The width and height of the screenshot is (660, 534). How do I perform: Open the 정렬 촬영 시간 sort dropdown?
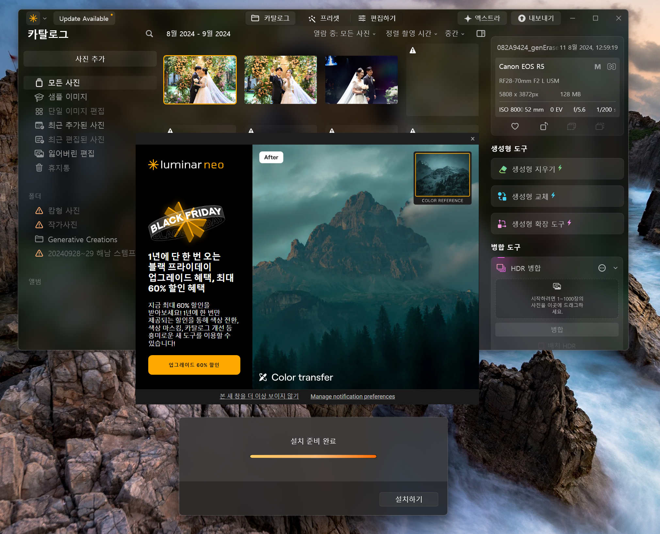pyautogui.click(x=411, y=34)
